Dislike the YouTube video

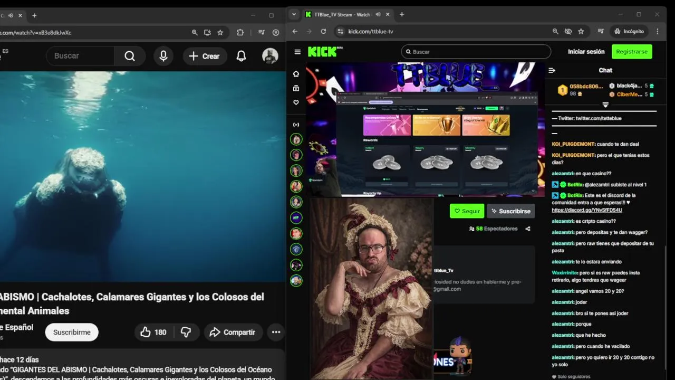click(186, 332)
